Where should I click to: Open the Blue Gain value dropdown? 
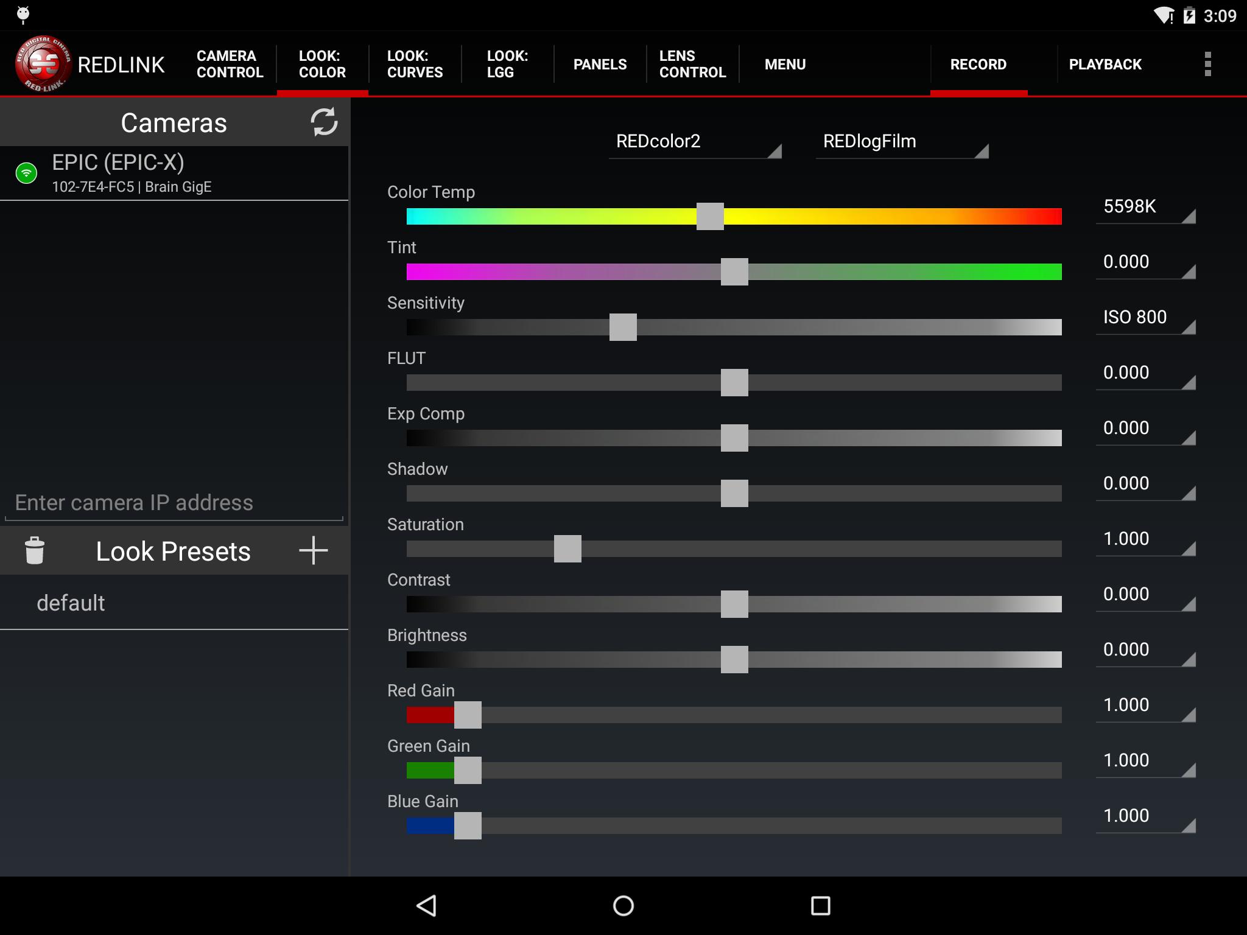(1146, 817)
